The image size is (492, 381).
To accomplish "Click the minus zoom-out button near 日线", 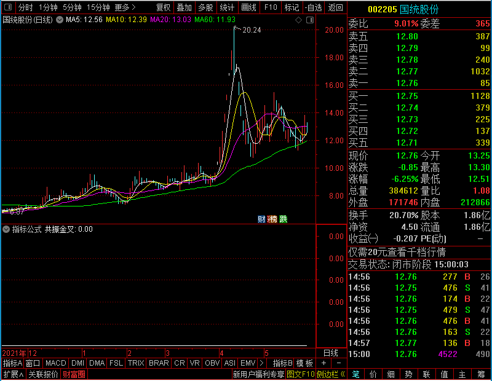I will [x=339, y=363].
